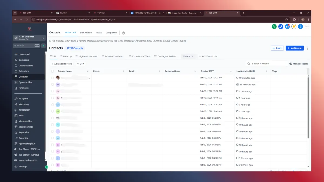Screen dimensions: 324x182
Task: Bookmark this page with the star icon
Action: coord(286,19)
